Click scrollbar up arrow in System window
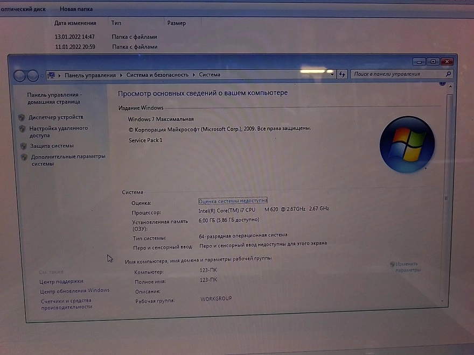 (450, 87)
